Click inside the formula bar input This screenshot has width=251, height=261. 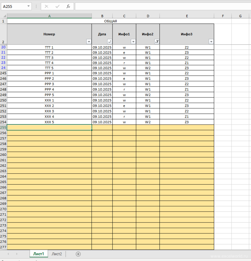pos(161,6)
